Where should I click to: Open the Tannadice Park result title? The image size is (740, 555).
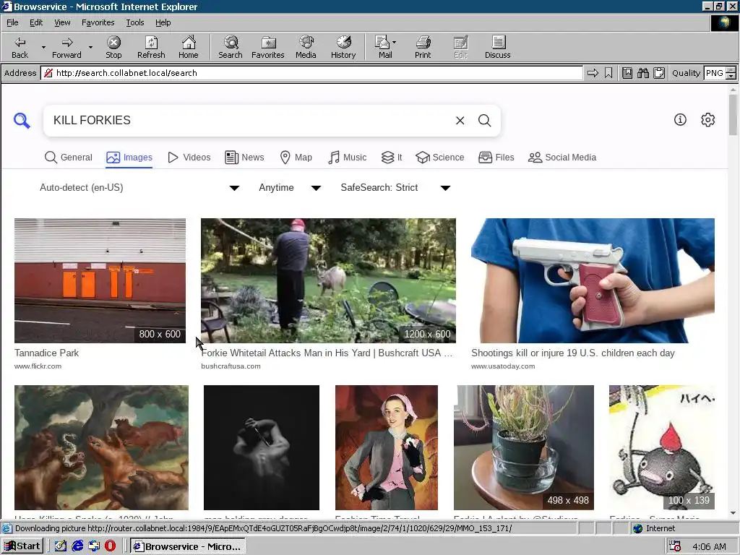pos(46,353)
